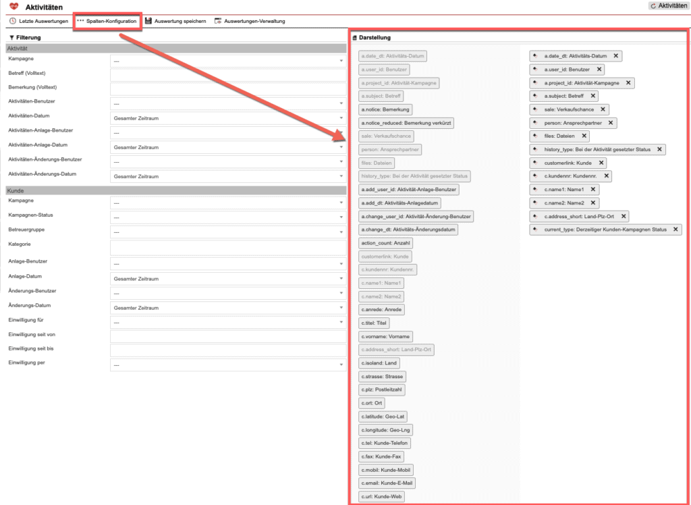Image resolution: width=691 pixels, height=505 pixels.
Task: Remove the "sale: Verkaufschance" column via its X
Action: [604, 109]
